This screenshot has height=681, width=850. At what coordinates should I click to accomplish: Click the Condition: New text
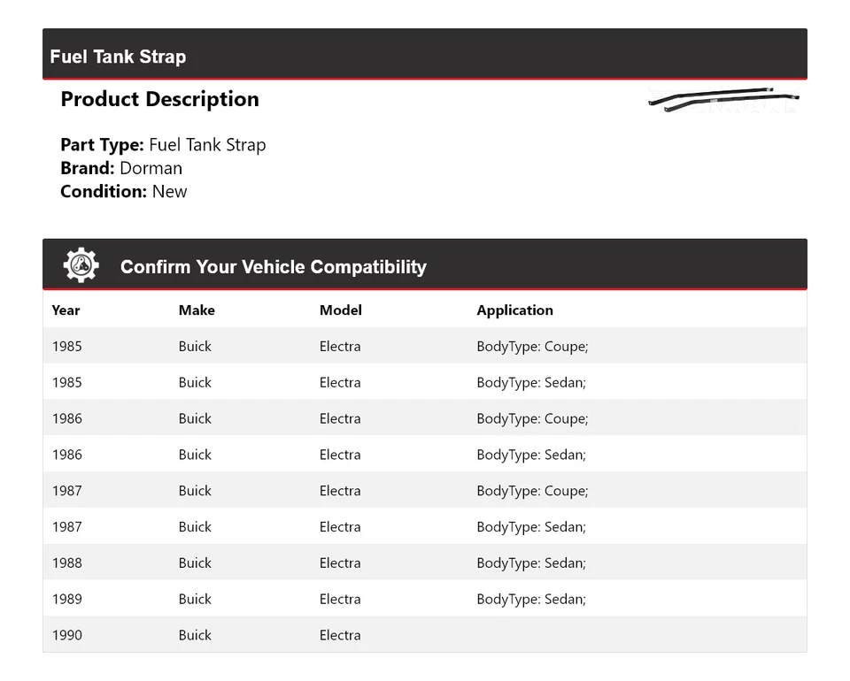(124, 191)
